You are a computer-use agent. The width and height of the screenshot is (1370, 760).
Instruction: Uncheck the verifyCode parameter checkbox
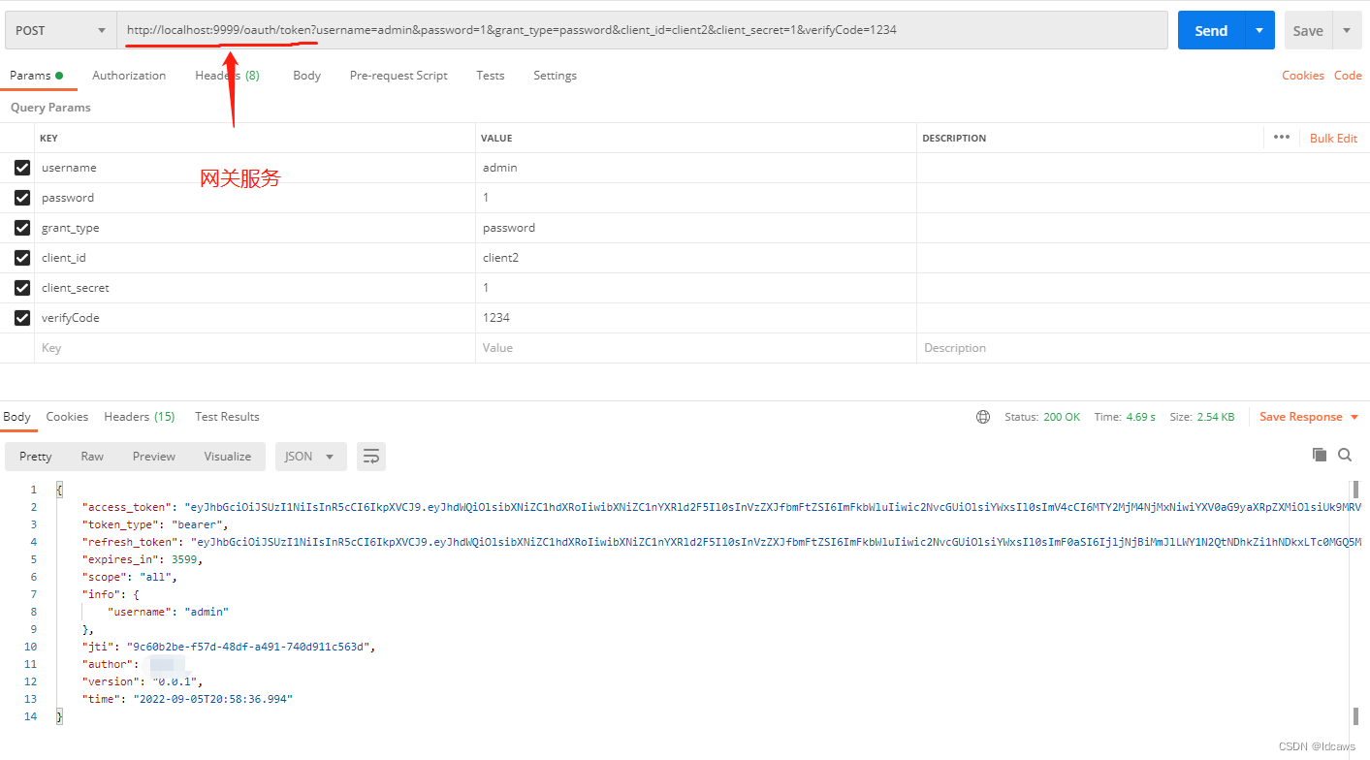click(22, 318)
